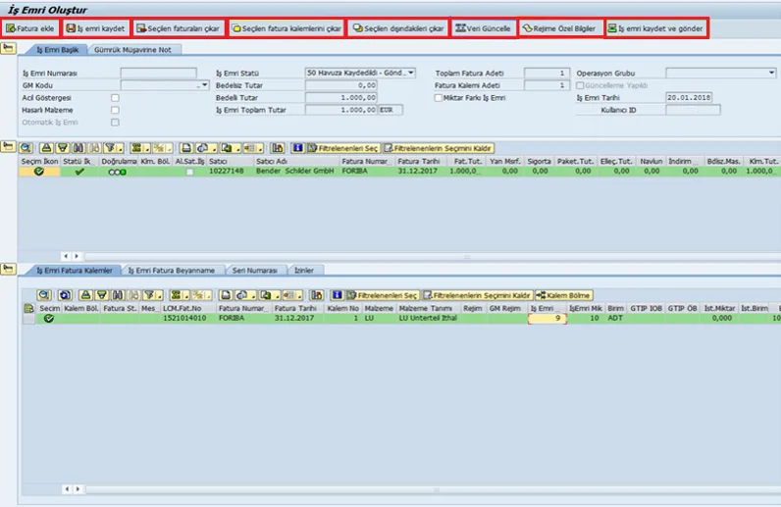
Task: Click Seçilen faturaları çıkar button
Action: tap(179, 28)
